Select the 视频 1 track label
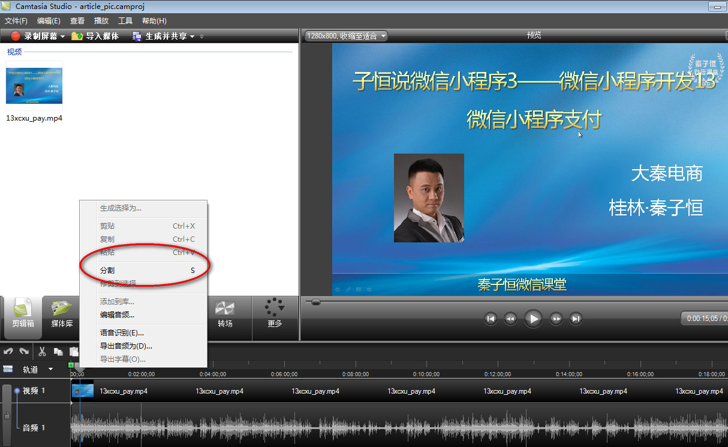728x447 pixels. click(x=34, y=391)
